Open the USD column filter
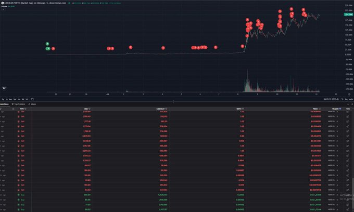The width and height of the screenshot is (354, 212). click(x=90, y=109)
